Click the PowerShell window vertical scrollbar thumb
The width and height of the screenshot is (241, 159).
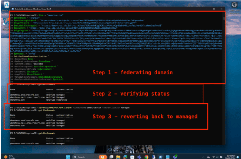(x=224, y=18)
